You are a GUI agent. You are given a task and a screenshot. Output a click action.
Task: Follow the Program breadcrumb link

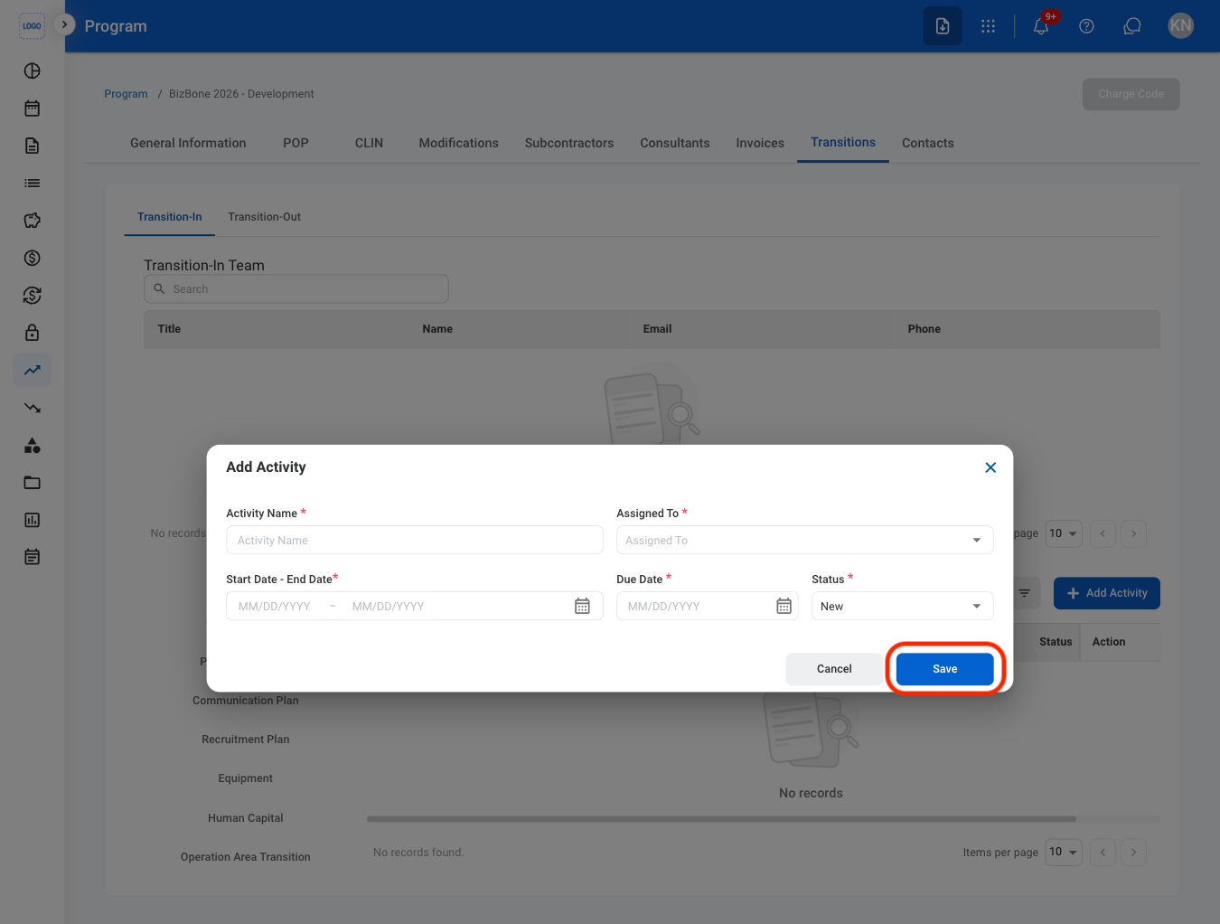pyautogui.click(x=126, y=94)
